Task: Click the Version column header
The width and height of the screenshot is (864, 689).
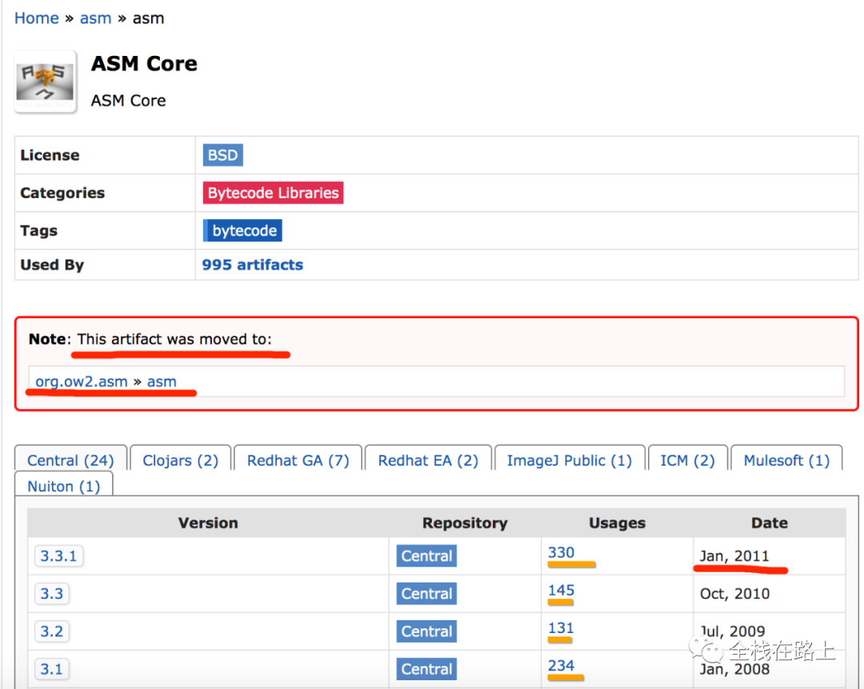Action: pos(208,523)
